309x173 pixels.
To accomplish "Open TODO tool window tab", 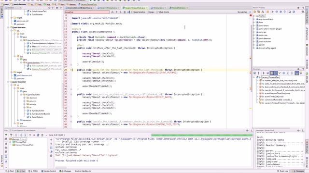I will point(33,171).
